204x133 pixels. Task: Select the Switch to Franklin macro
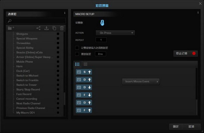coord(27,80)
